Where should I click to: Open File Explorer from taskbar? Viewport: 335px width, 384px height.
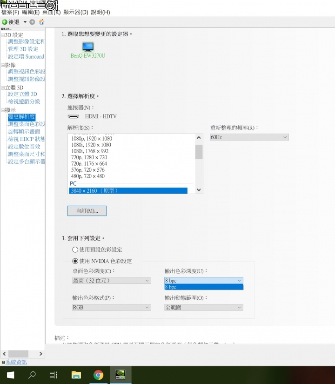coord(76,375)
